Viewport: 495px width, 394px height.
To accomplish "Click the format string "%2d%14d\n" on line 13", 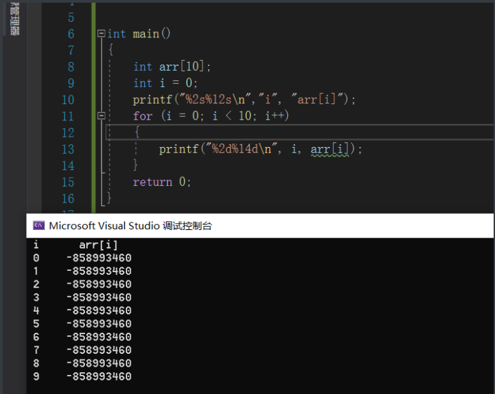I will click(x=241, y=149).
